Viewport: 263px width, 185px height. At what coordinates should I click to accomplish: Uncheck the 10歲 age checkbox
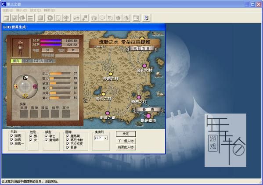[11, 136]
